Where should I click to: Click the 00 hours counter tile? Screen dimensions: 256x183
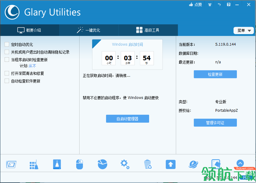pos(109,58)
